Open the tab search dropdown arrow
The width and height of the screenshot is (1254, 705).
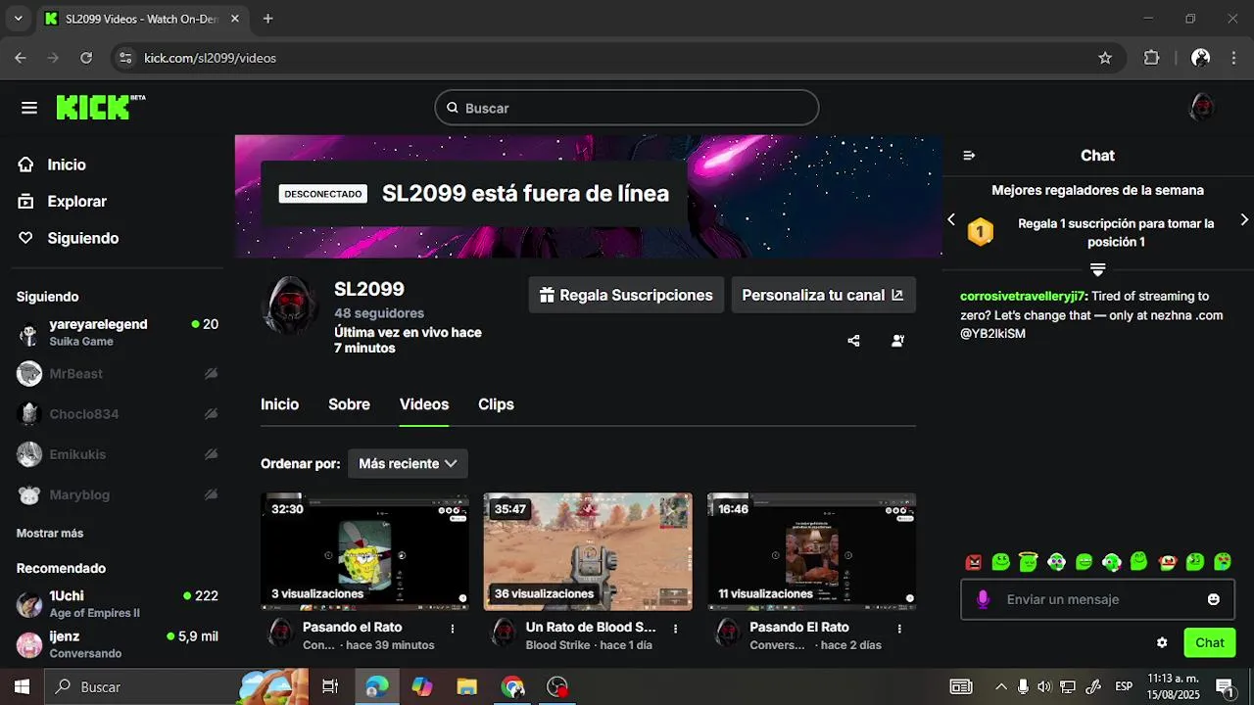coord(18,19)
